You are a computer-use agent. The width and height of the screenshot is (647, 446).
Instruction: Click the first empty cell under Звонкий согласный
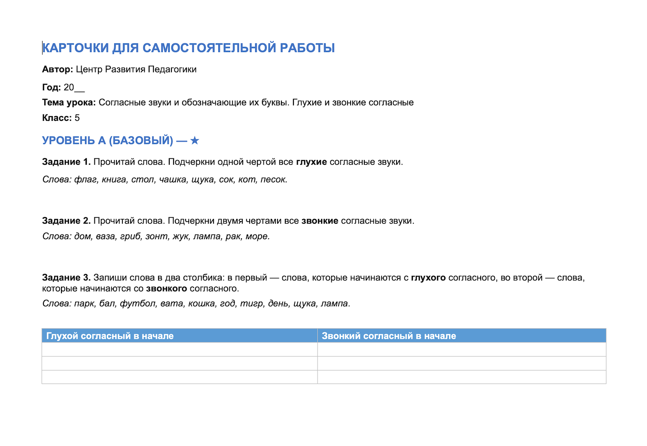[462, 349]
